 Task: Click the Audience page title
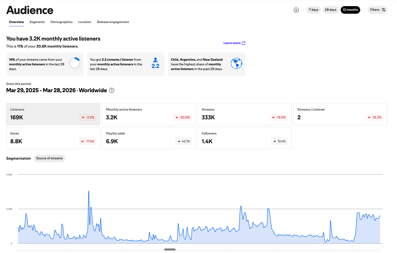[x=30, y=10]
